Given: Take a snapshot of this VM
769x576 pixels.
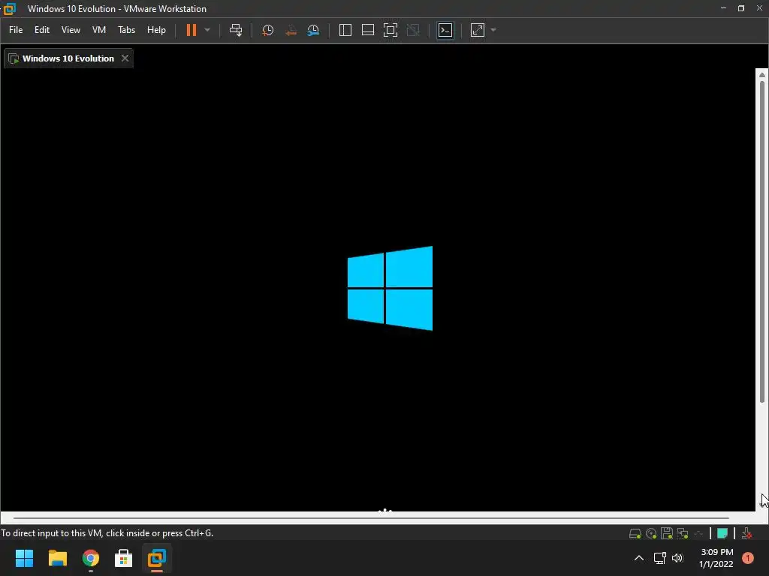Looking at the screenshot, I should (x=268, y=30).
